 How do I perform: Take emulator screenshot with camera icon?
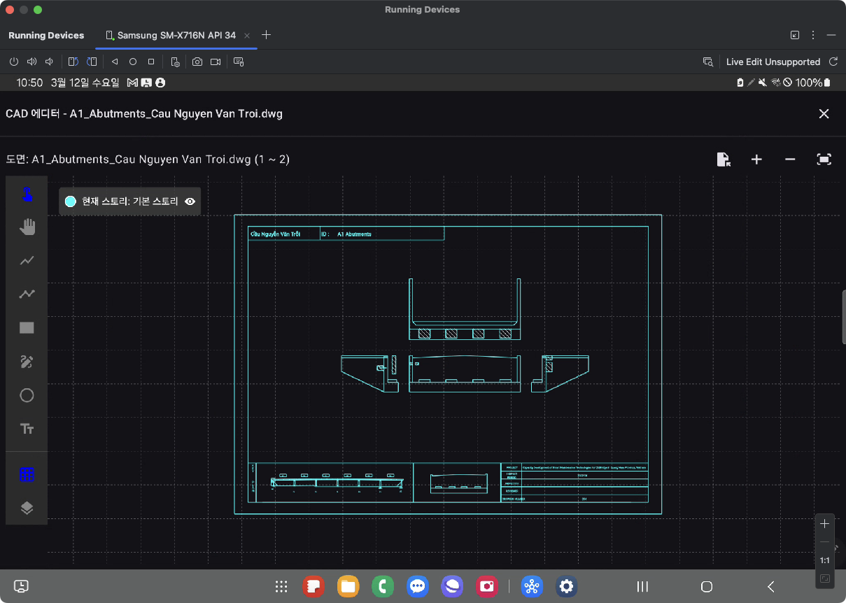coord(197,62)
